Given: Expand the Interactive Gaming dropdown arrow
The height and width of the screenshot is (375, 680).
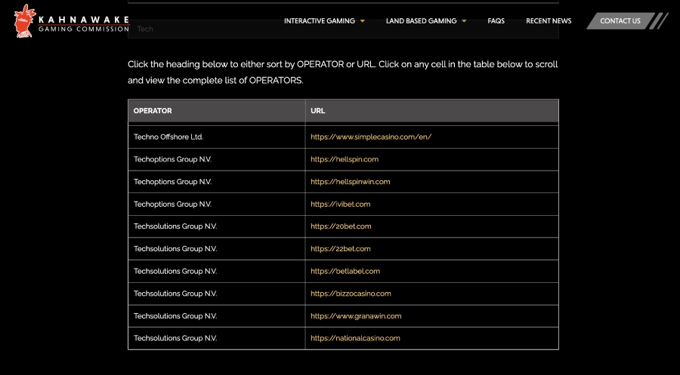Looking at the screenshot, I should click(x=363, y=21).
